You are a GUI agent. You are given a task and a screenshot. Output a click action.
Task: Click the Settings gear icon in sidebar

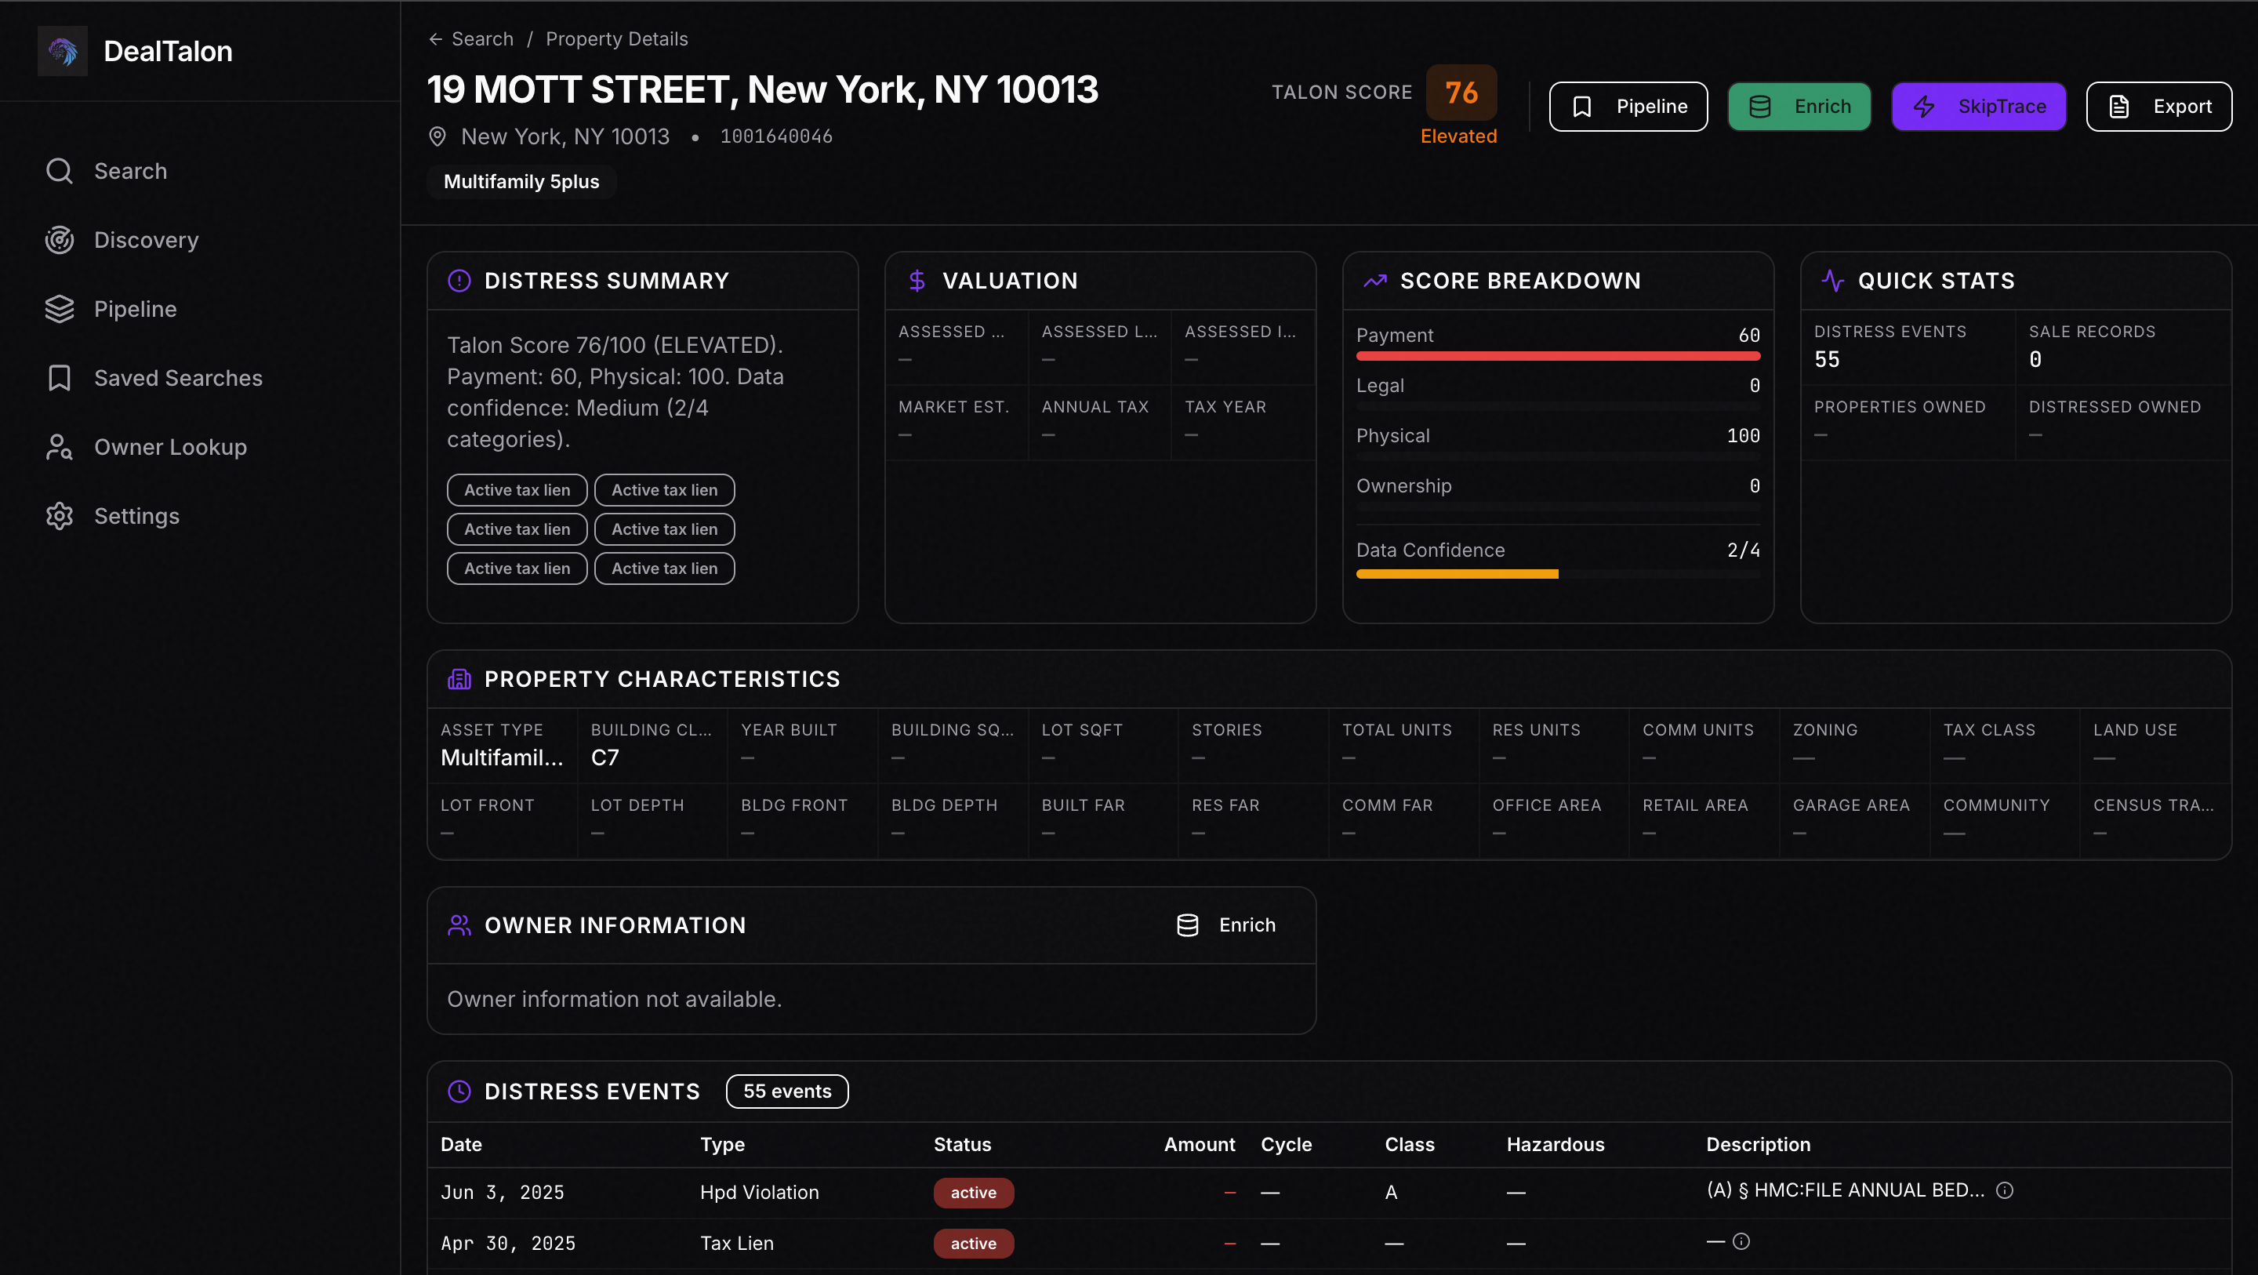tap(60, 516)
